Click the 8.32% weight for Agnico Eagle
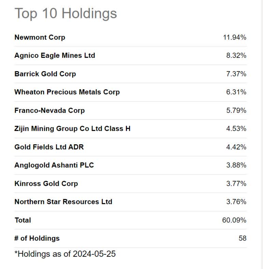 (x=236, y=55)
